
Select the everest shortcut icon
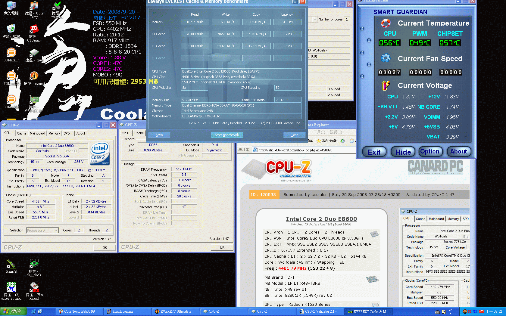click(34, 78)
